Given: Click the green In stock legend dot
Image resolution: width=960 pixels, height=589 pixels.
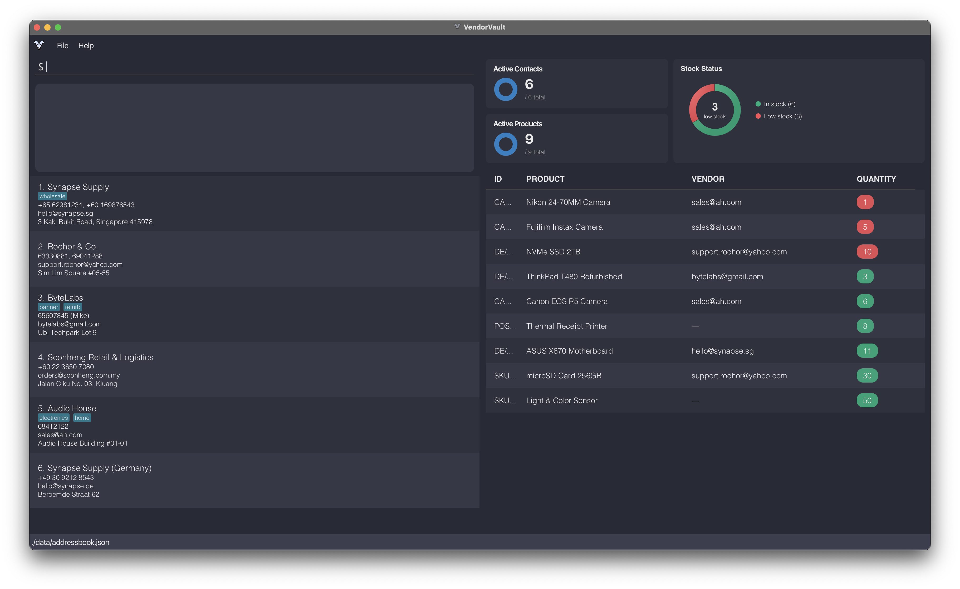Looking at the screenshot, I should pos(758,104).
